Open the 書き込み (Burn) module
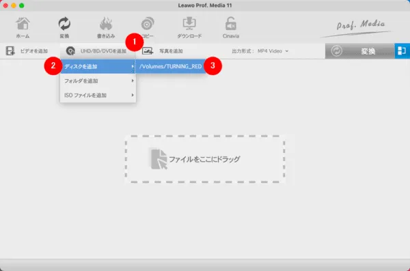Image resolution: width=410 pixels, height=271 pixels. (106, 28)
